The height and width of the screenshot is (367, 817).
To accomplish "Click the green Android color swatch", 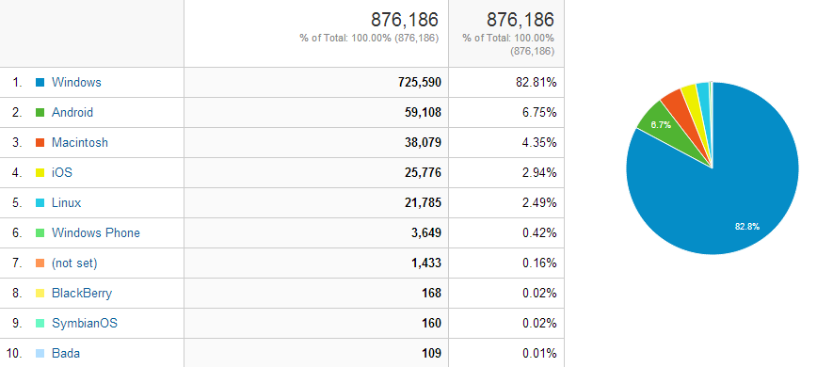I will (40, 112).
